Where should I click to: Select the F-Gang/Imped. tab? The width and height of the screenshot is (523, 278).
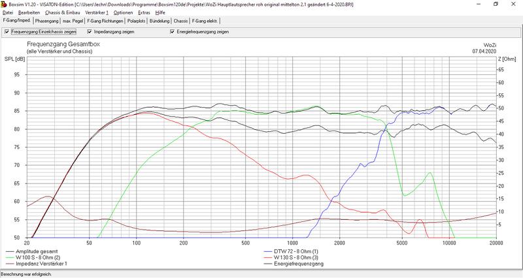[17, 21]
